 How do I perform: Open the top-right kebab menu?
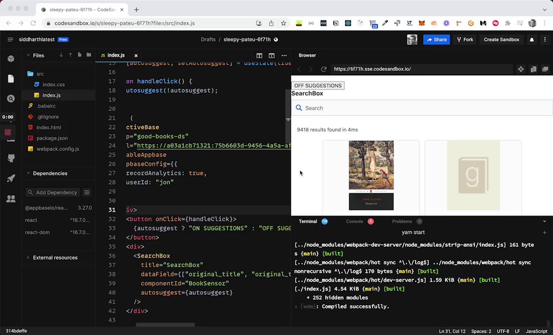545,40
